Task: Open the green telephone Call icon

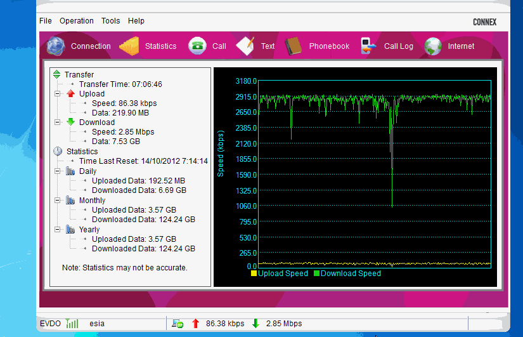Action: tap(197, 46)
